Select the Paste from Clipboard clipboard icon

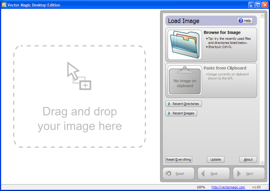[x=185, y=80]
